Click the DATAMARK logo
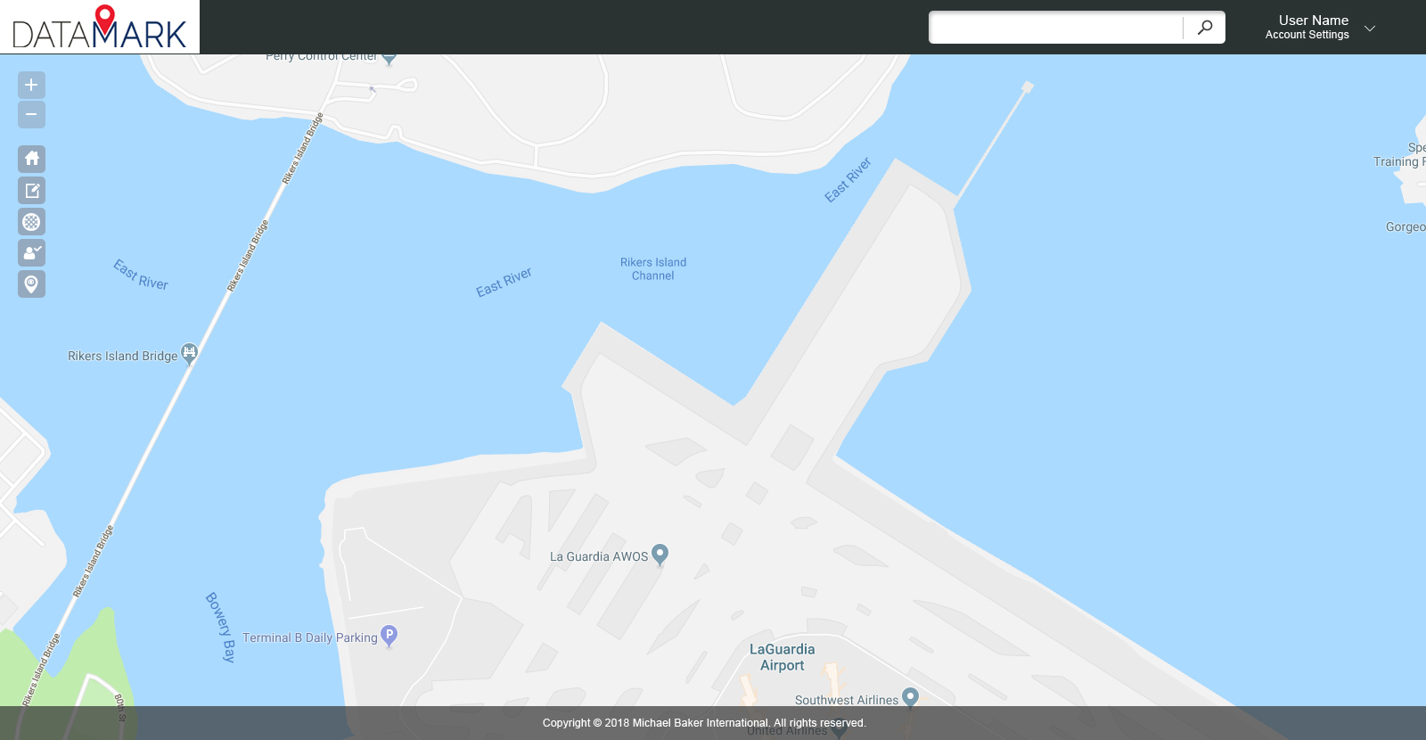Viewport: 1426px width, 740px height. [100, 27]
